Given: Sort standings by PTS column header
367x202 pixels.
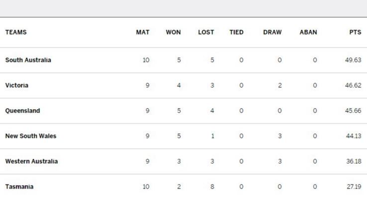Looking at the screenshot, I should click(x=355, y=32).
